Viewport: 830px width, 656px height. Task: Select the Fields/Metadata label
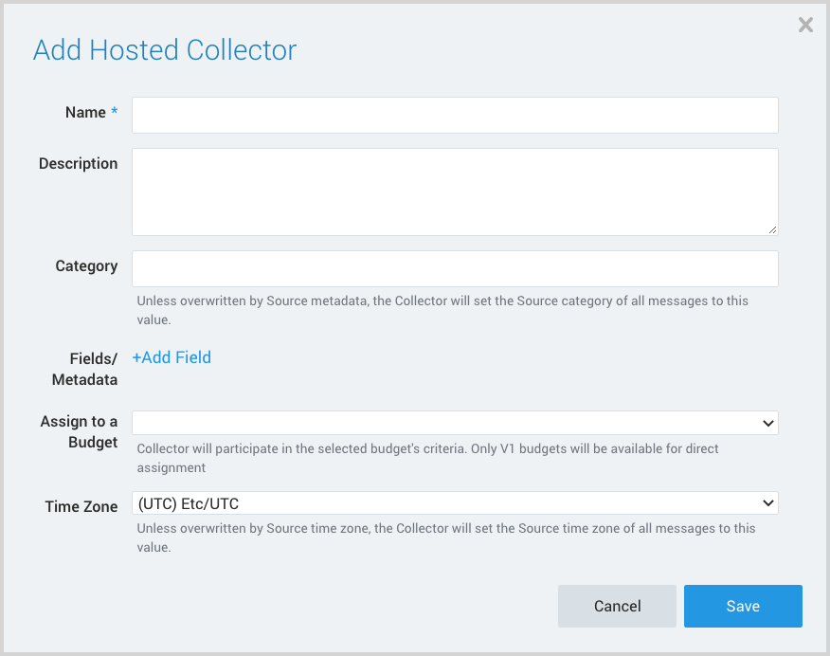pyautogui.click(x=85, y=369)
